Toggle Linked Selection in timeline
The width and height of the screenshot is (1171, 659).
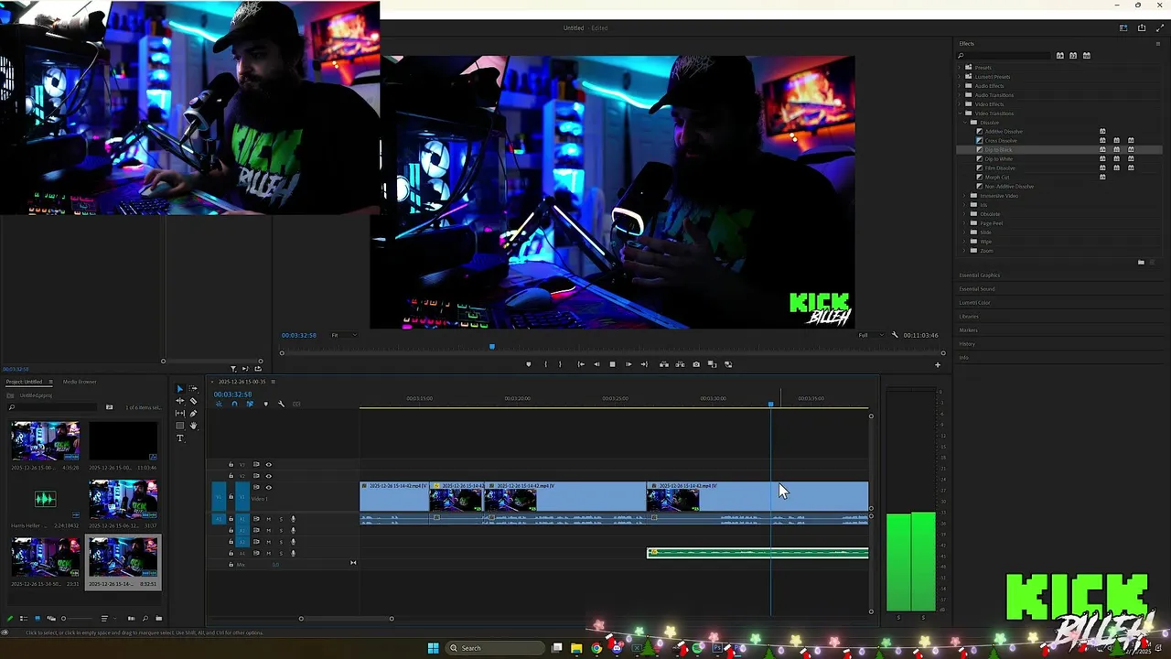(x=250, y=404)
